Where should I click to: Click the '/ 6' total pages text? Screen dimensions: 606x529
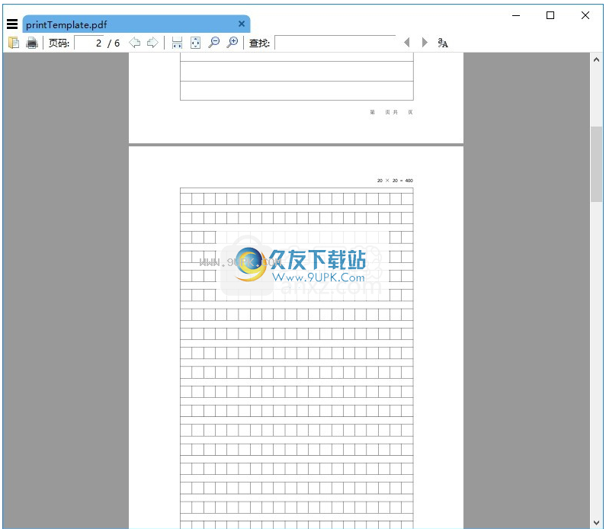click(x=114, y=43)
